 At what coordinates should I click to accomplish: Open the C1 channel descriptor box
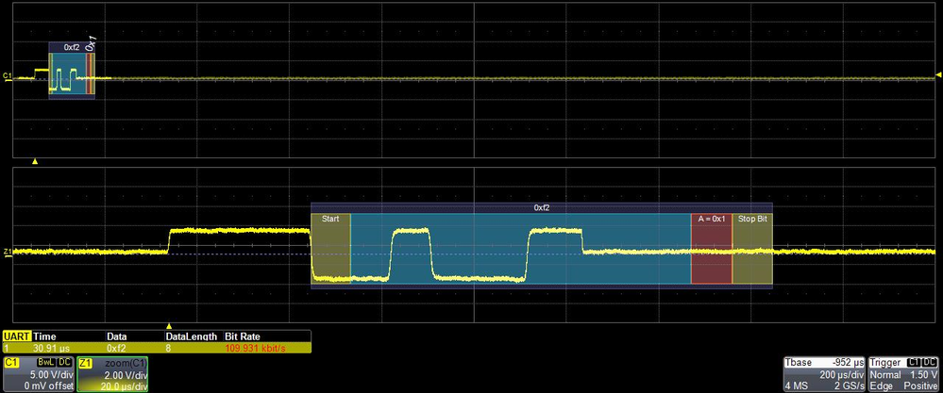pyautogui.click(x=39, y=374)
